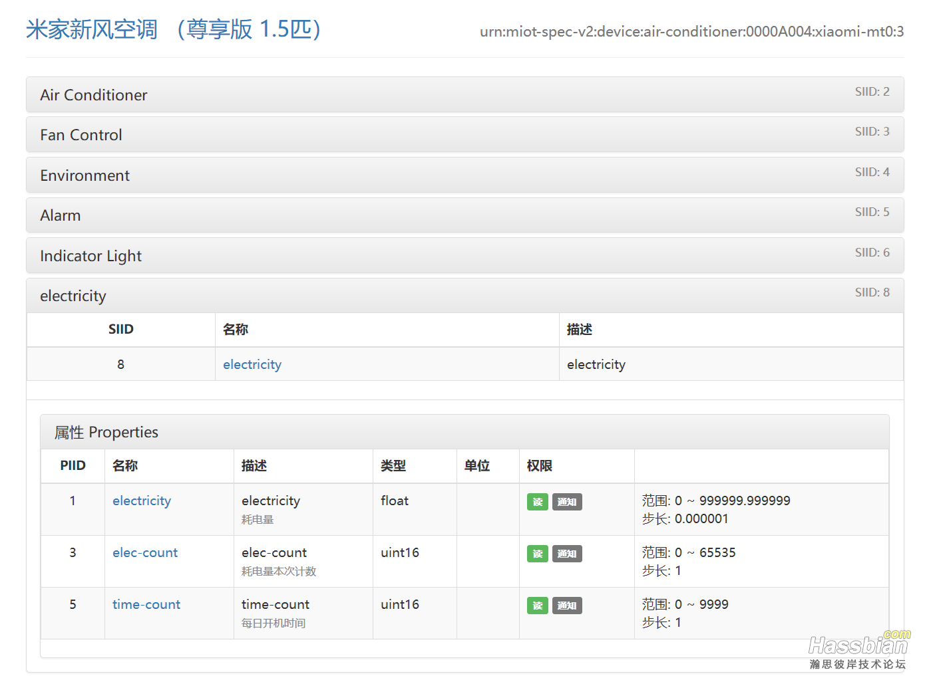Image resolution: width=925 pixels, height=676 pixels.
Task: Click the SIID: 2 label
Action: (x=872, y=92)
